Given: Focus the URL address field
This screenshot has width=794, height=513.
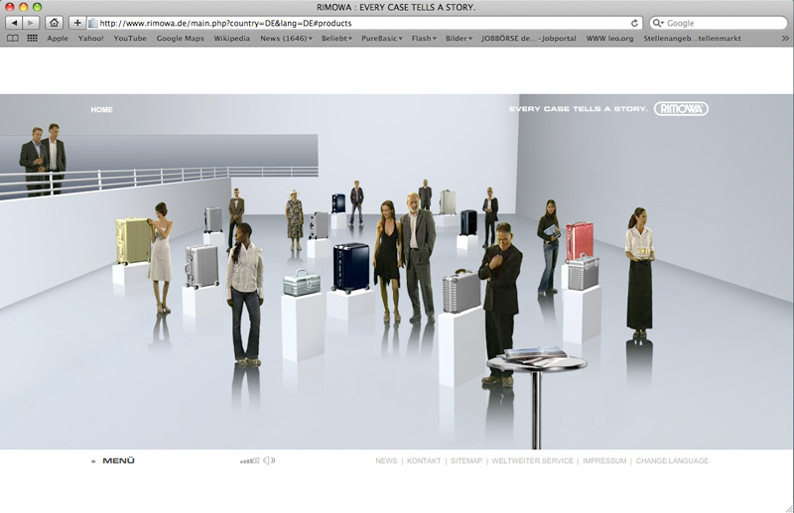Looking at the screenshot, I should coord(364,23).
